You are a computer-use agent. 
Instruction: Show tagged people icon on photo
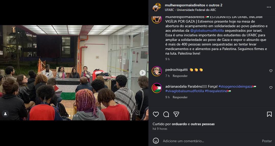point(5,114)
